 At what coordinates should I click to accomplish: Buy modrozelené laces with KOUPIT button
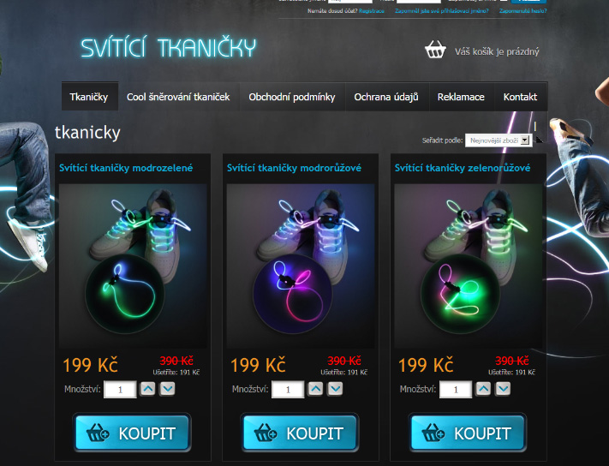(x=132, y=433)
